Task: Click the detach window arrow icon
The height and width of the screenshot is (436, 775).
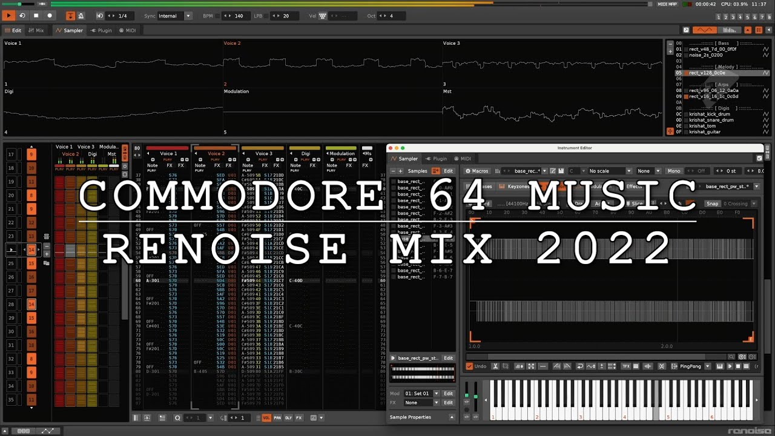Action: coord(686,30)
